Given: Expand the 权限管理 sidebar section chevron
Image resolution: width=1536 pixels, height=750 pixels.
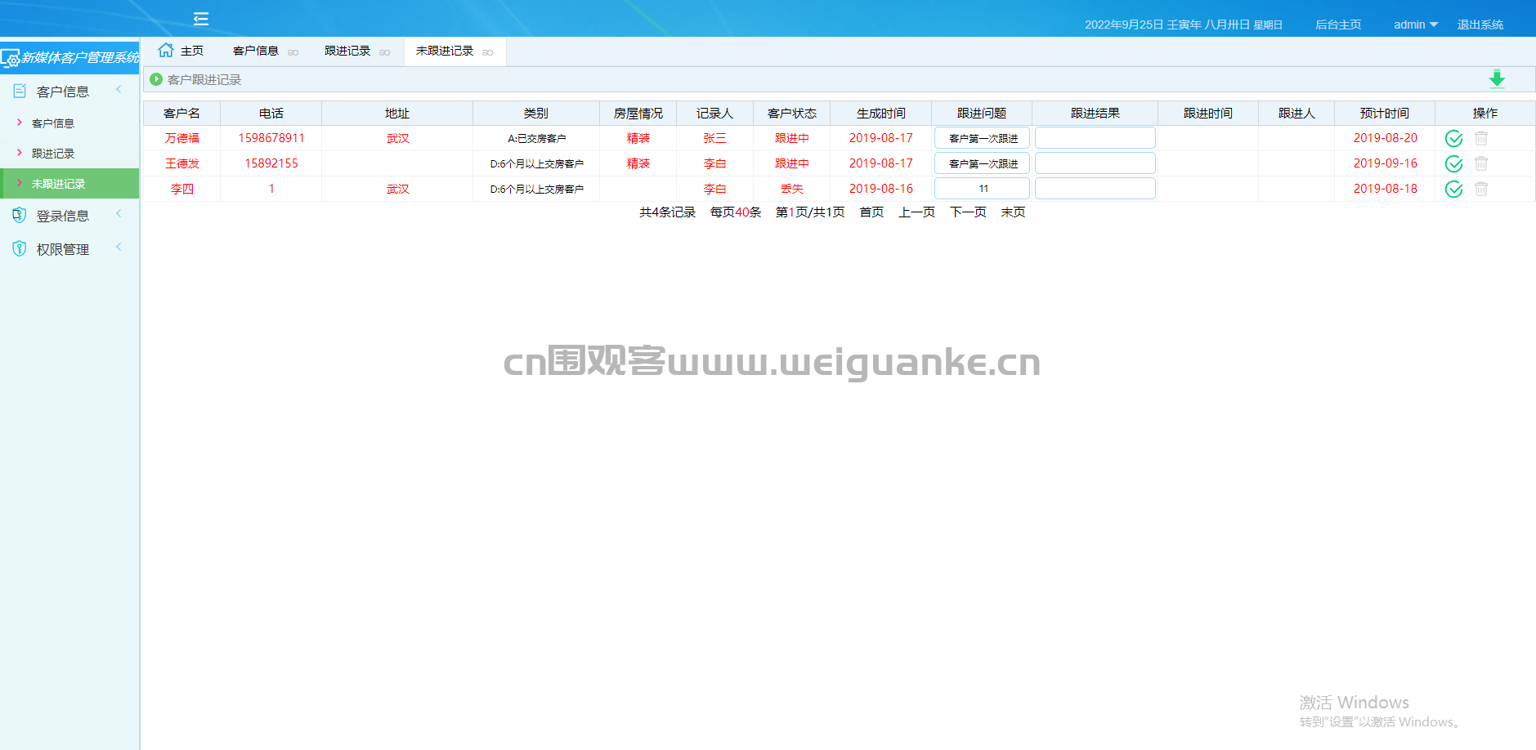Looking at the screenshot, I should point(119,248).
